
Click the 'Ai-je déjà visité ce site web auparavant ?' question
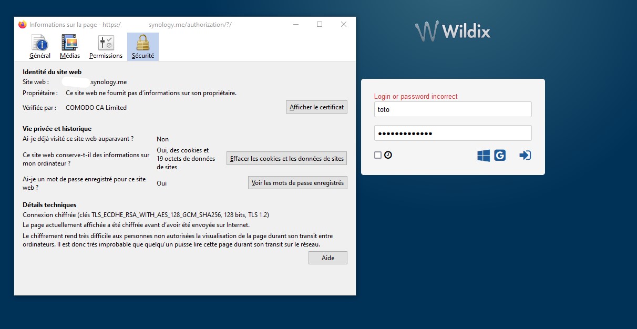click(78, 139)
